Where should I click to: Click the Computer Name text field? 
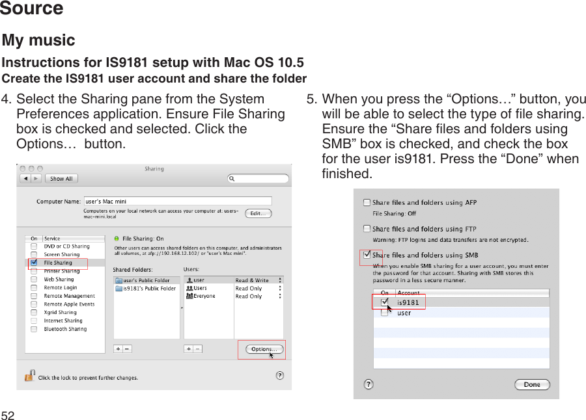[x=178, y=202]
